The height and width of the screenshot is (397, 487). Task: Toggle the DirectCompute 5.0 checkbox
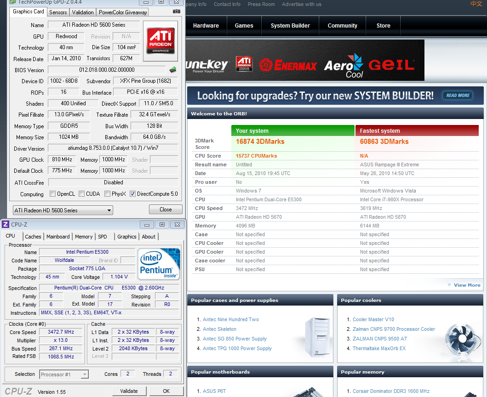pyautogui.click(x=132, y=194)
